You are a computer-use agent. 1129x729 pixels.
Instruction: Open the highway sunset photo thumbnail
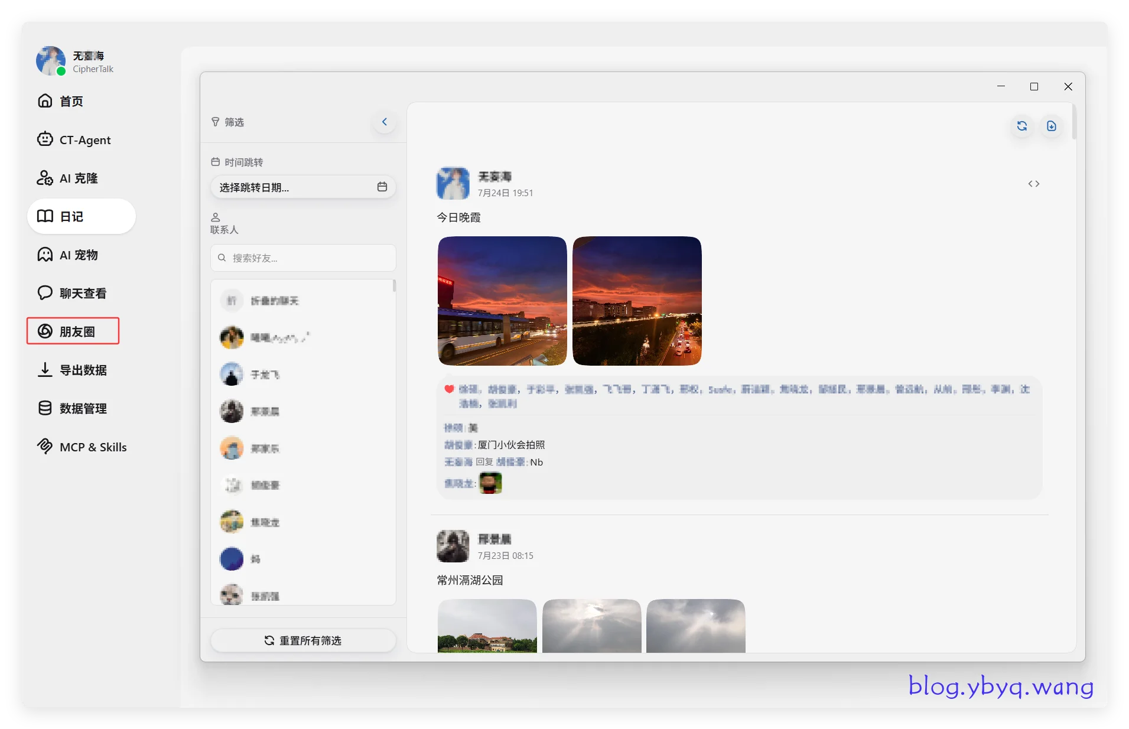tap(637, 301)
